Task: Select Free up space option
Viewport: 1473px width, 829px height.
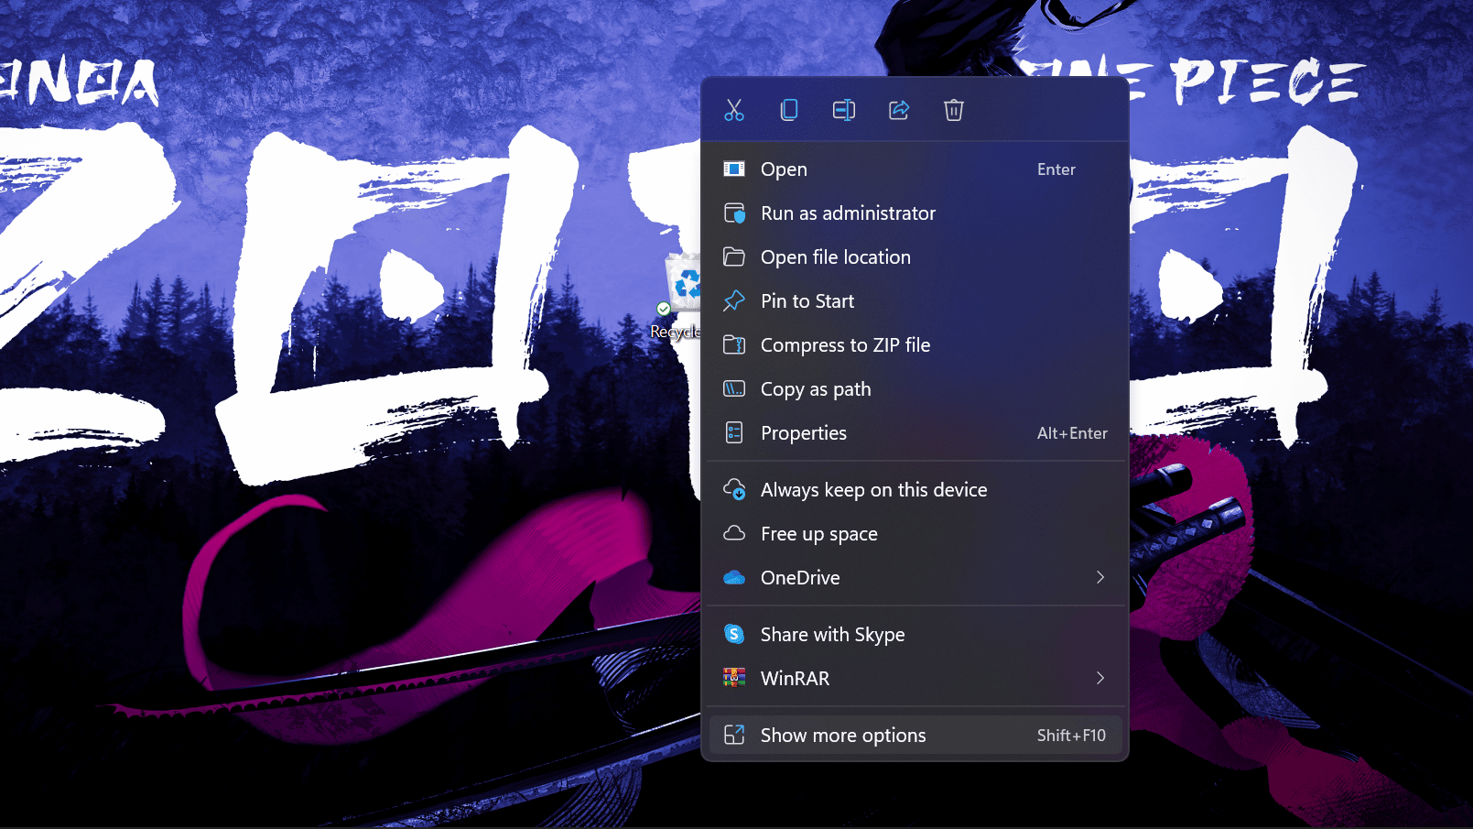Action: [818, 534]
